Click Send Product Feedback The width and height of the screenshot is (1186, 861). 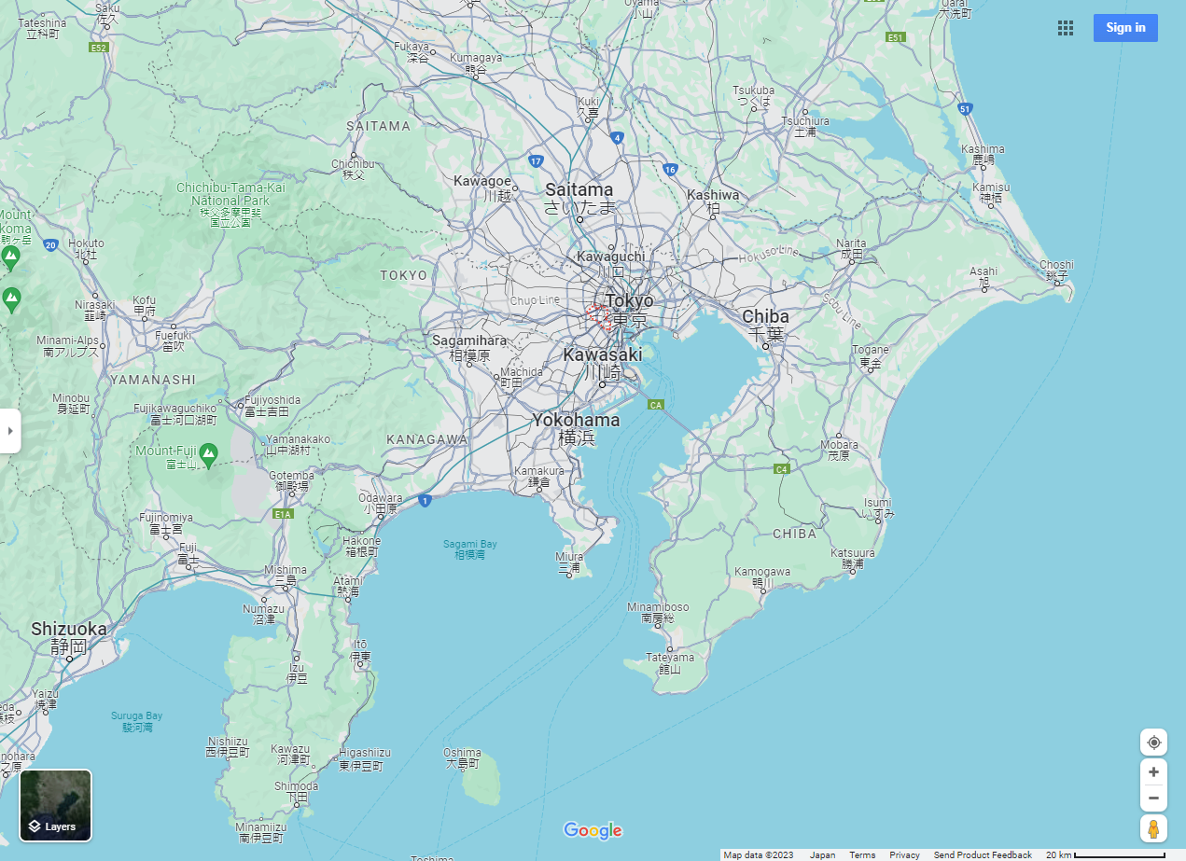(x=983, y=855)
